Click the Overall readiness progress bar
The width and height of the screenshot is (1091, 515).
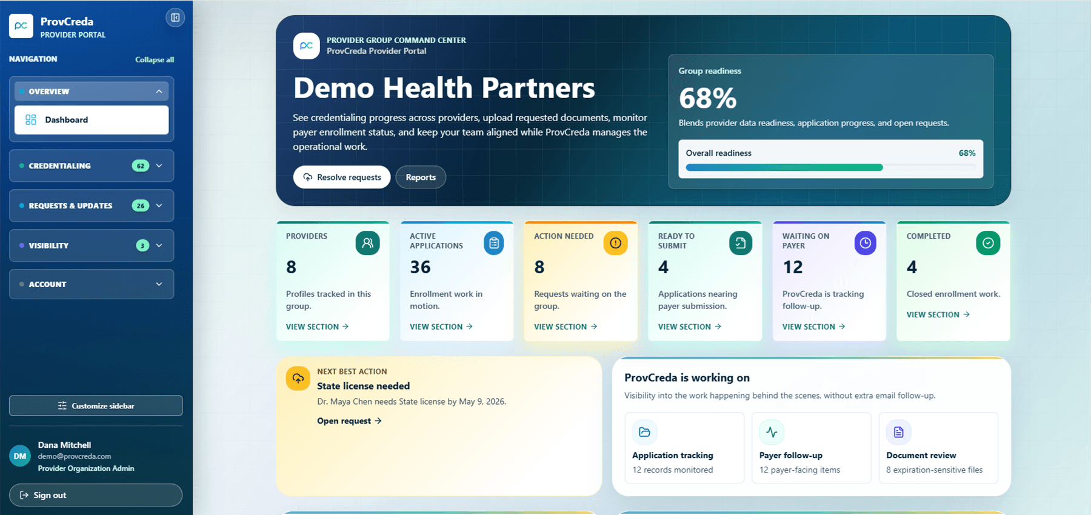(x=831, y=168)
